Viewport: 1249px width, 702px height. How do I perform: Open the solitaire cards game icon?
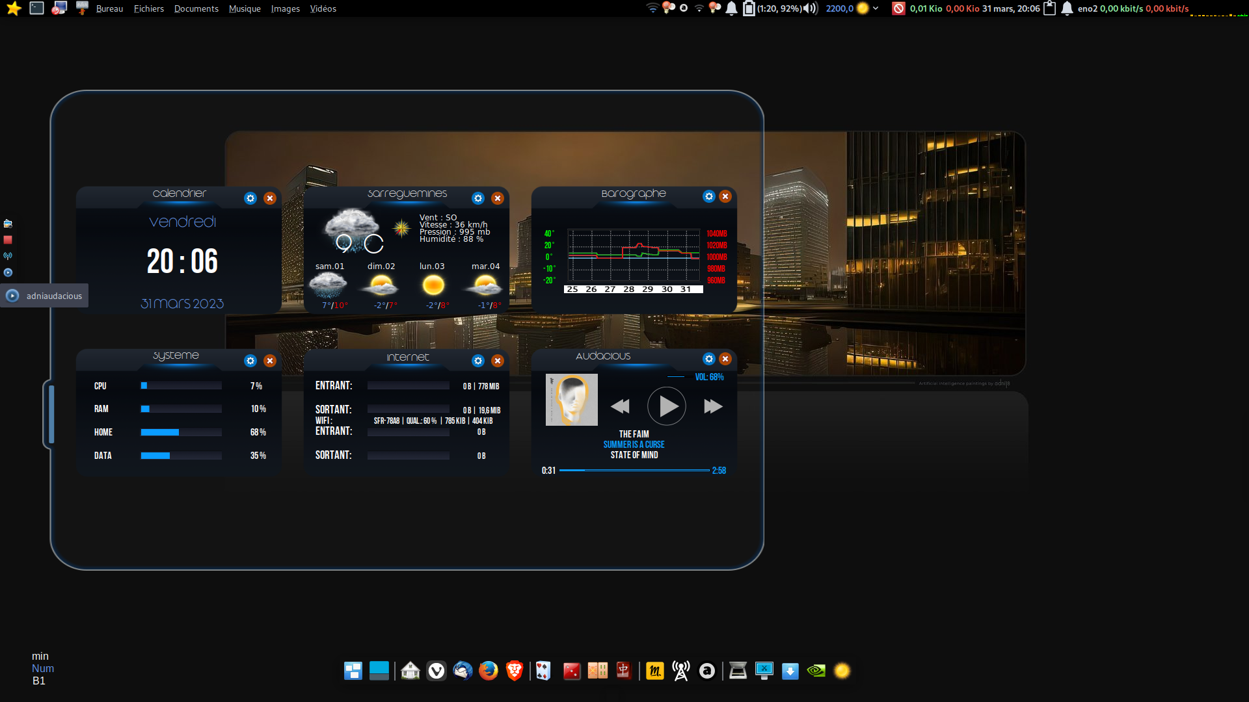coord(543,670)
